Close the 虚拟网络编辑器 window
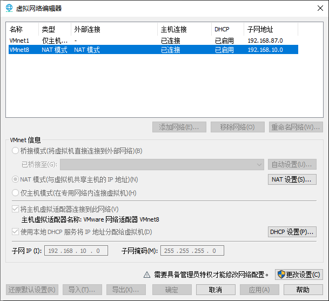Image resolution: width=329 pixels, height=301 pixels. 320,8
